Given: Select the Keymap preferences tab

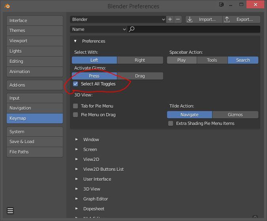Looking at the screenshot, I should [35, 118].
